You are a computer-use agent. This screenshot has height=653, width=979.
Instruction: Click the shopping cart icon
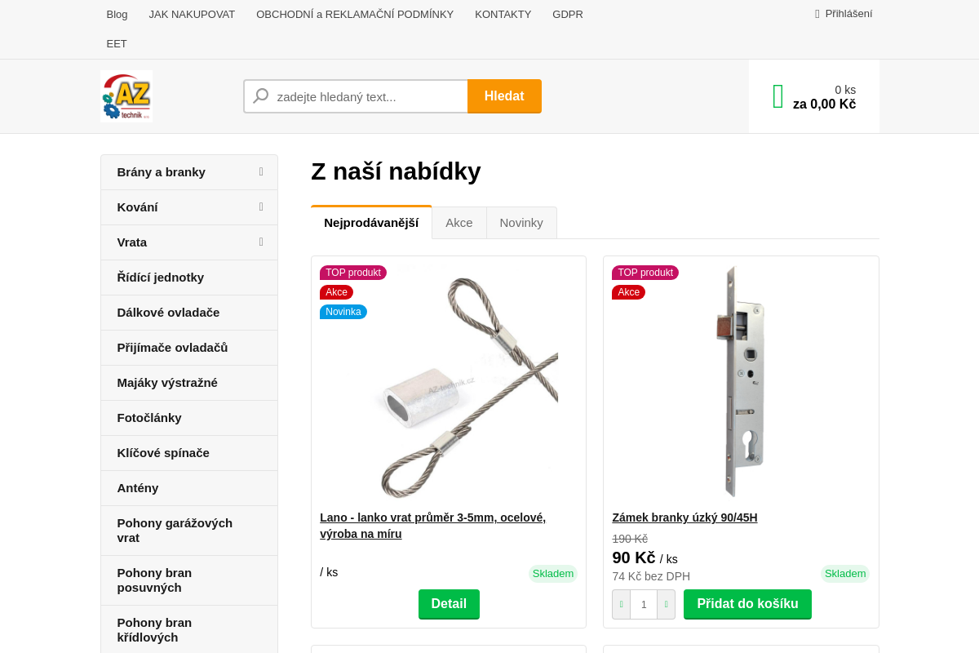click(x=777, y=96)
